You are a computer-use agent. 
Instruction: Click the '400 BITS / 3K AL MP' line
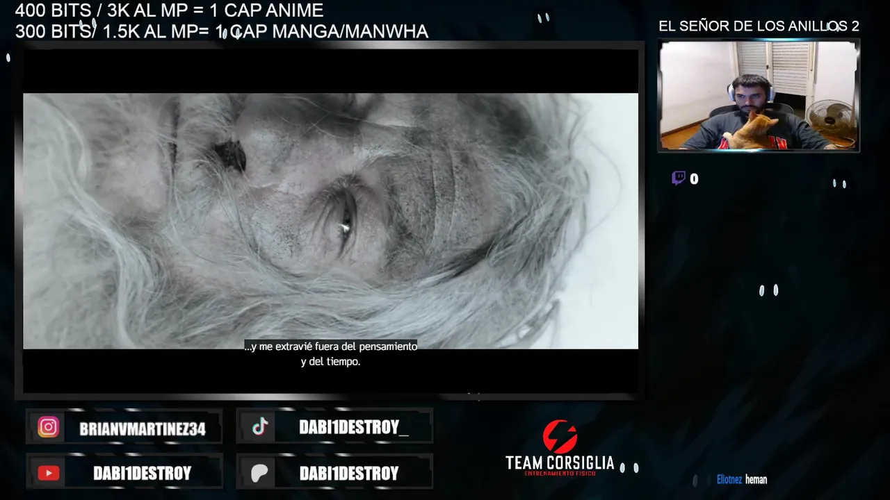[169, 10]
